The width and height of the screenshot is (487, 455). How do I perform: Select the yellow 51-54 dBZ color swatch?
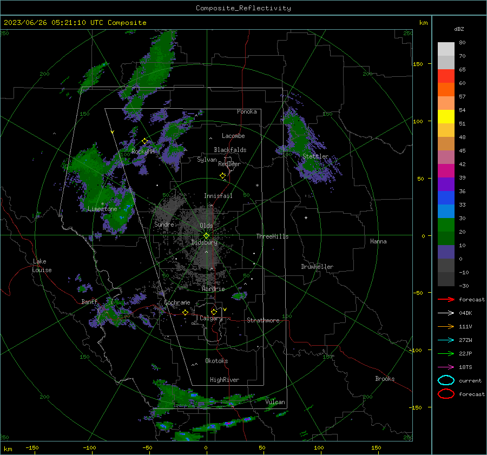(446, 117)
